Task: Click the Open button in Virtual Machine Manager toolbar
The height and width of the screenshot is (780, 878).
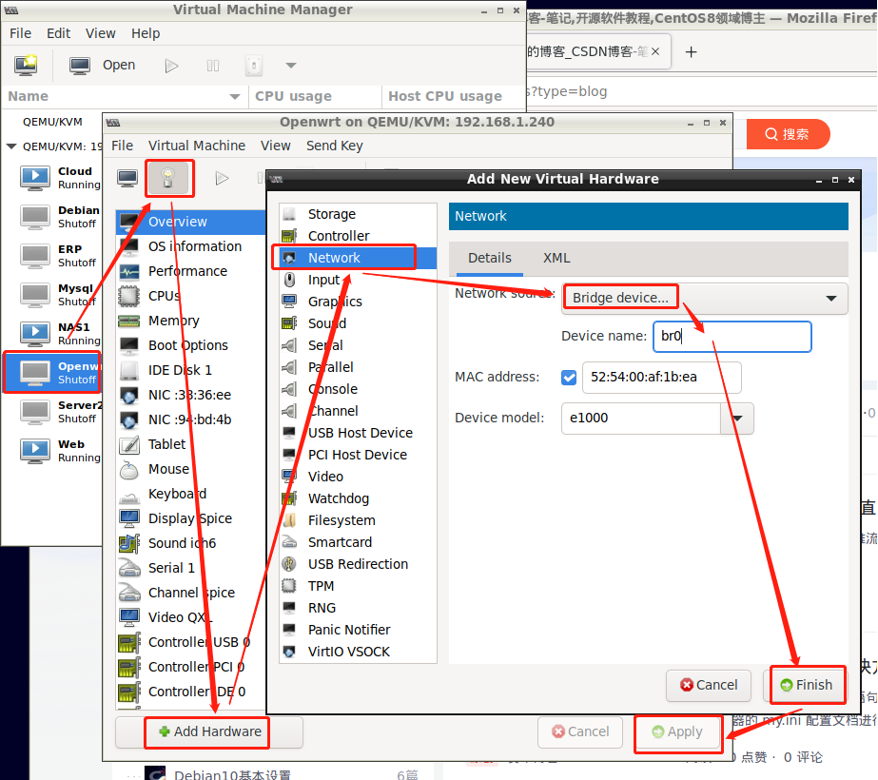Action: pos(102,65)
